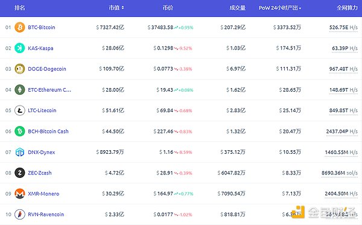Click Zcash volume $6047.82万

pos(232,173)
